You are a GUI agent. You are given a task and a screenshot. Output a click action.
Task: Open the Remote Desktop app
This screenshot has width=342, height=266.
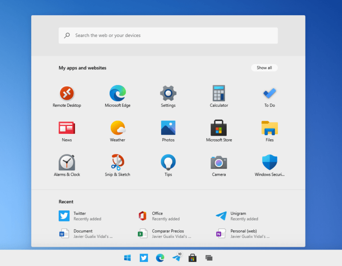click(67, 96)
